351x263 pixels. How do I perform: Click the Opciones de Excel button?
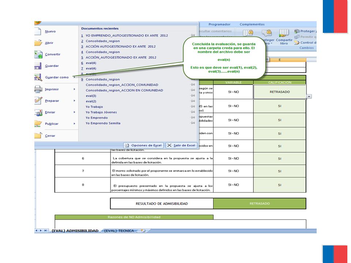[143, 145]
